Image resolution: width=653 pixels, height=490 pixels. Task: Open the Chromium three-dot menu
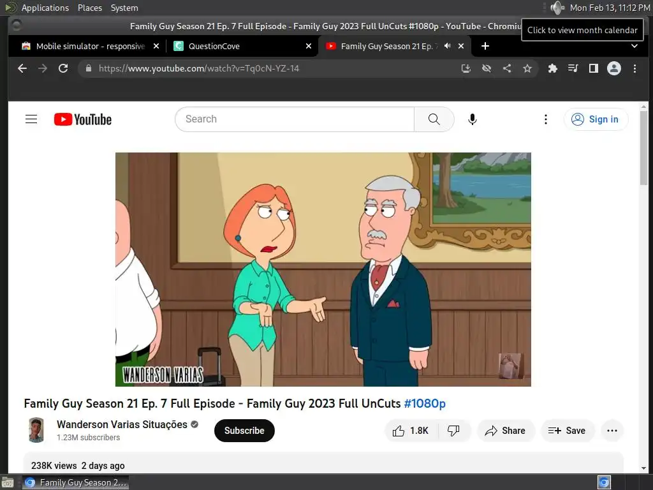(x=635, y=68)
